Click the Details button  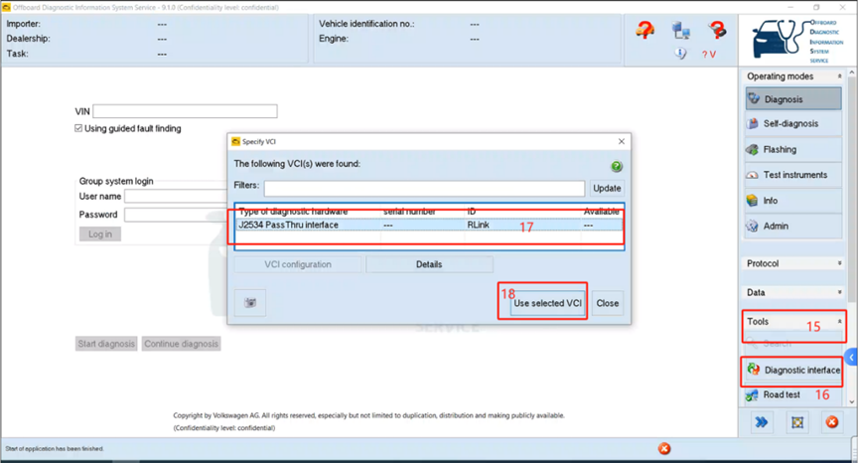click(x=429, y=264)
